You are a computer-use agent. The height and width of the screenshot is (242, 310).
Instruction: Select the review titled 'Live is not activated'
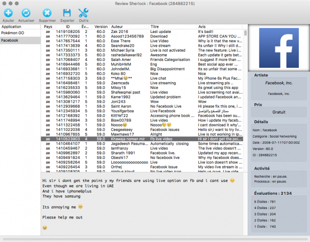[x=142, y=50]
